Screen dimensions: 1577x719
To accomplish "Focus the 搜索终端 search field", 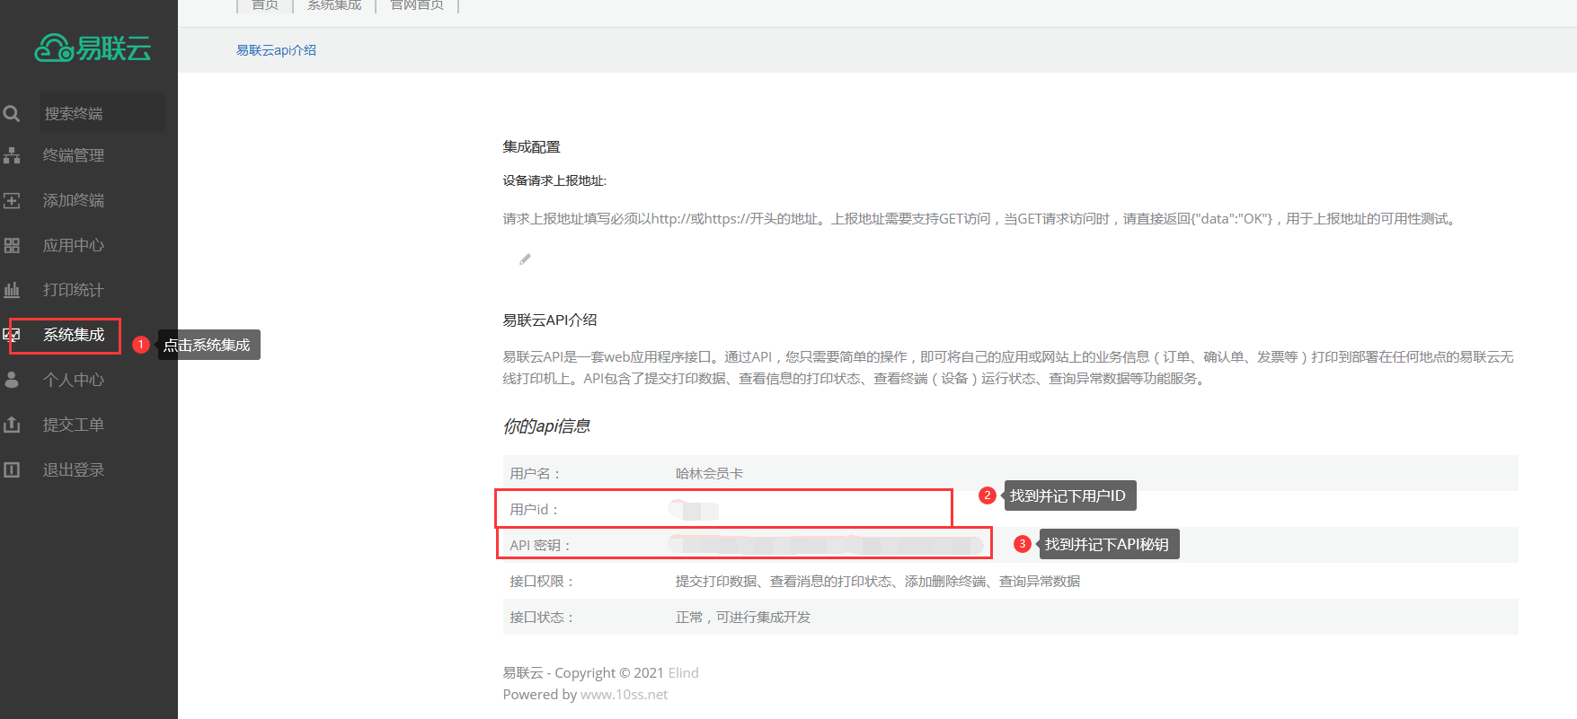I will pyautogui.click(x=102, y=113).
